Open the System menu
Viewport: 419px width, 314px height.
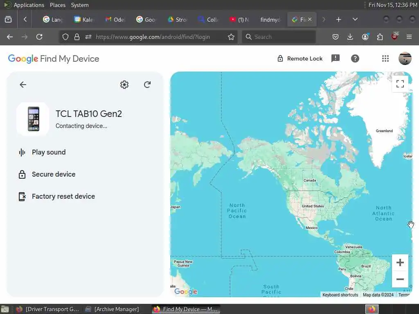[x=80, y=5]
